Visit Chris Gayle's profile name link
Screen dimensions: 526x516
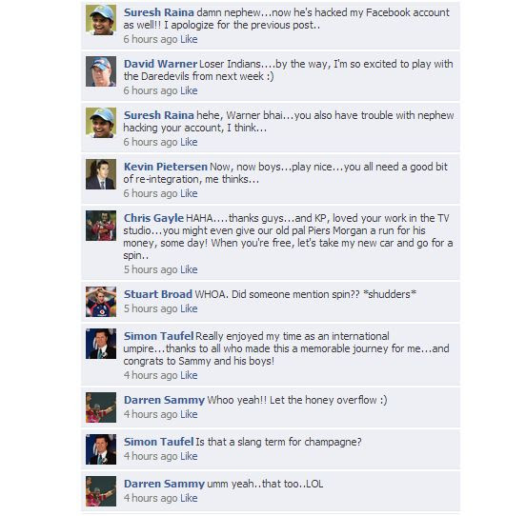pos(153,218)
